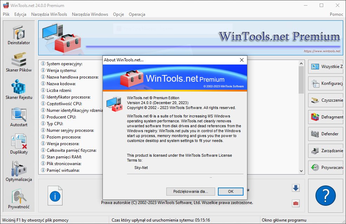Click the large blue question mark help icon
Image resolution: width=346 pixels, height=224 pixels.
pyautogui.click(x=326, y=196)
